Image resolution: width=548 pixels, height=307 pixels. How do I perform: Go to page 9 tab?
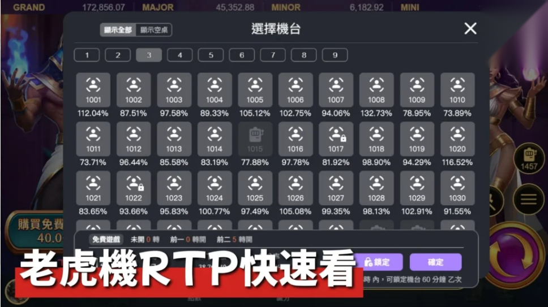(x=335, y=55)
